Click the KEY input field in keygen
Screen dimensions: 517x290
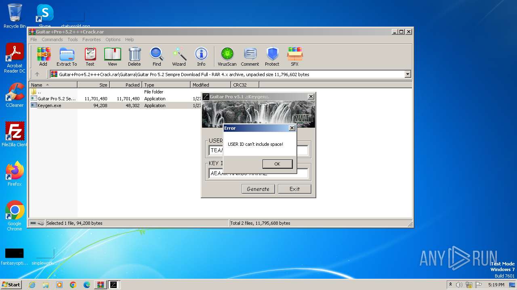click(x=258, y=174)
